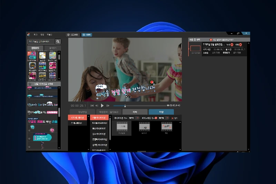The height and width of the screenshot is (184, 276).
Task: Click the search magnifier icon
Action: click(58, 41)
